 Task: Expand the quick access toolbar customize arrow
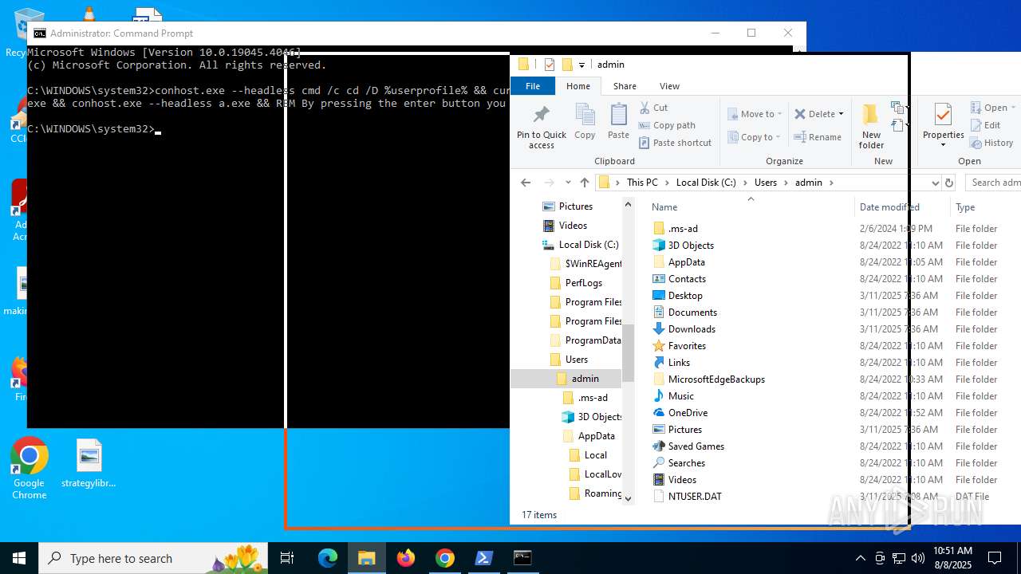[581, 65]
